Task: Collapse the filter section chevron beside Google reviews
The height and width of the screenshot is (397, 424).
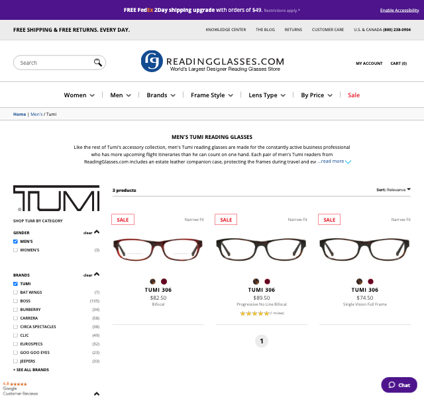Action: tap(97, 394)
